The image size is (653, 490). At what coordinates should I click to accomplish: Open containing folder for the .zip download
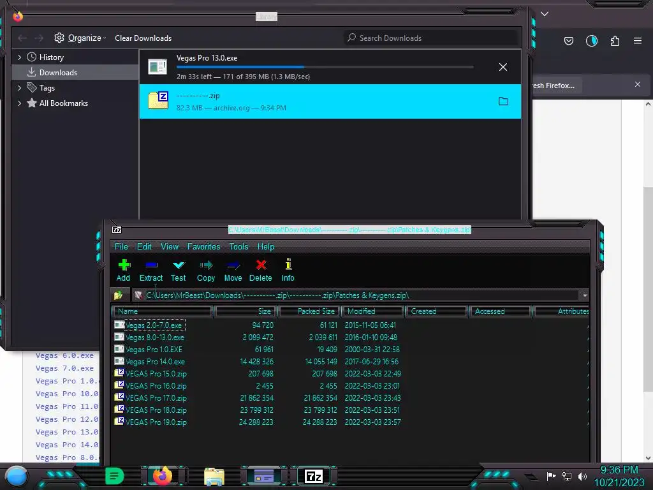pos(503,101)
